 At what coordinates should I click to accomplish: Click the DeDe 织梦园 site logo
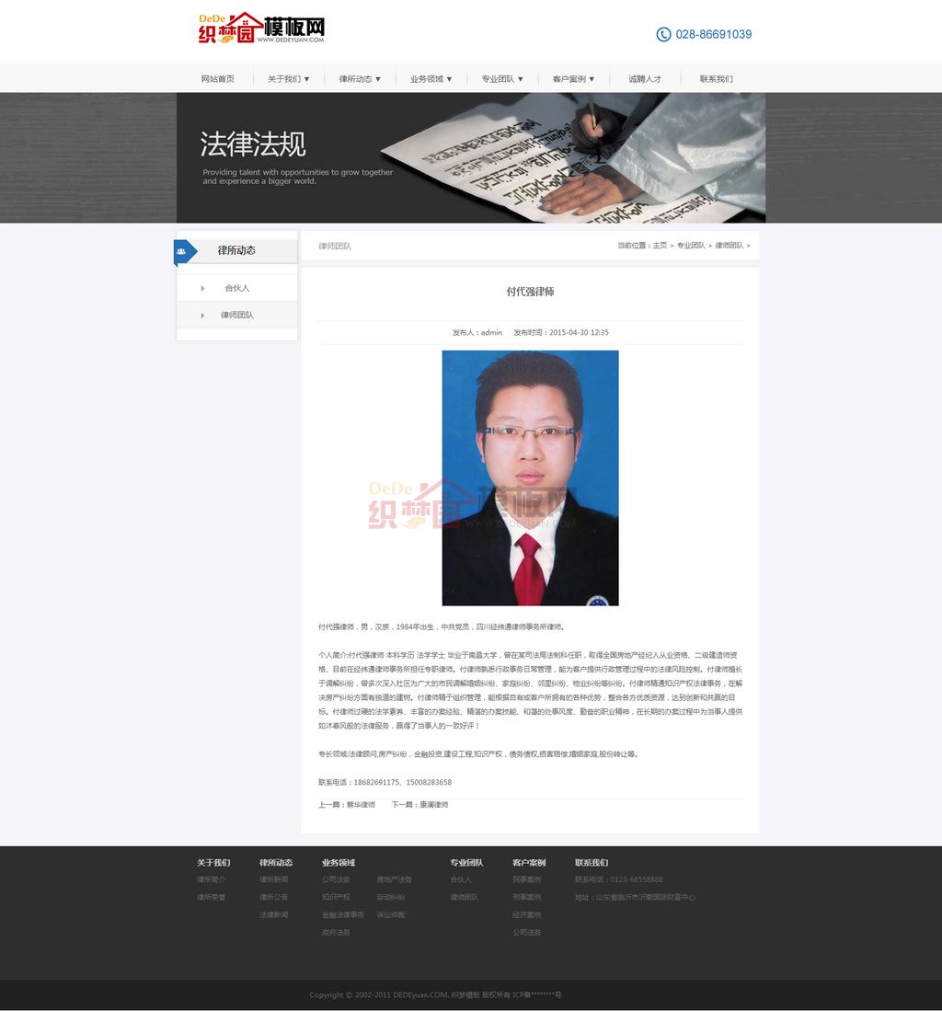[261, 29]
